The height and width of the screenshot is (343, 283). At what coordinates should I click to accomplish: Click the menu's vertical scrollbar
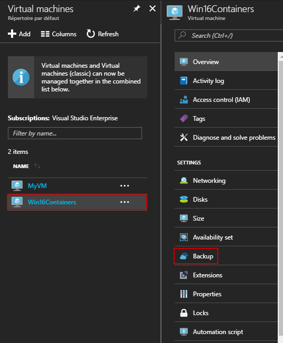tap(280, 197)
